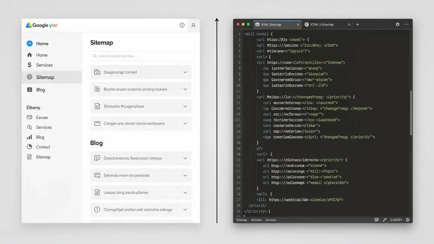Click the bar chart icon beside Blog

pyautogui.click(x=30, y=137)
